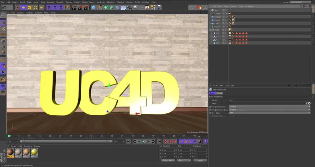Open viewport Display menu

[x=30, y=13]
